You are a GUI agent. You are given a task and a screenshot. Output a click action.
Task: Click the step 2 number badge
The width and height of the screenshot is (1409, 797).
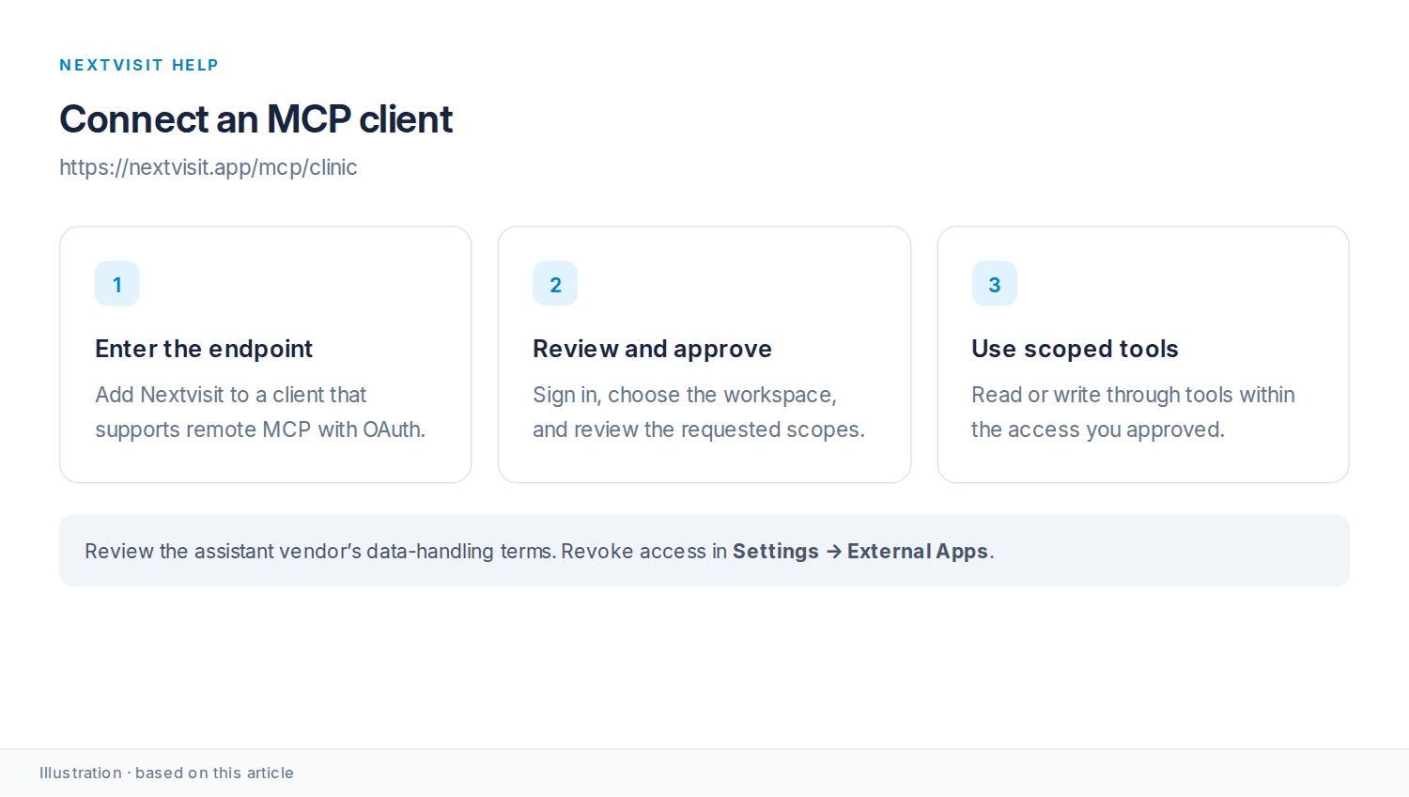coord(555,284)
